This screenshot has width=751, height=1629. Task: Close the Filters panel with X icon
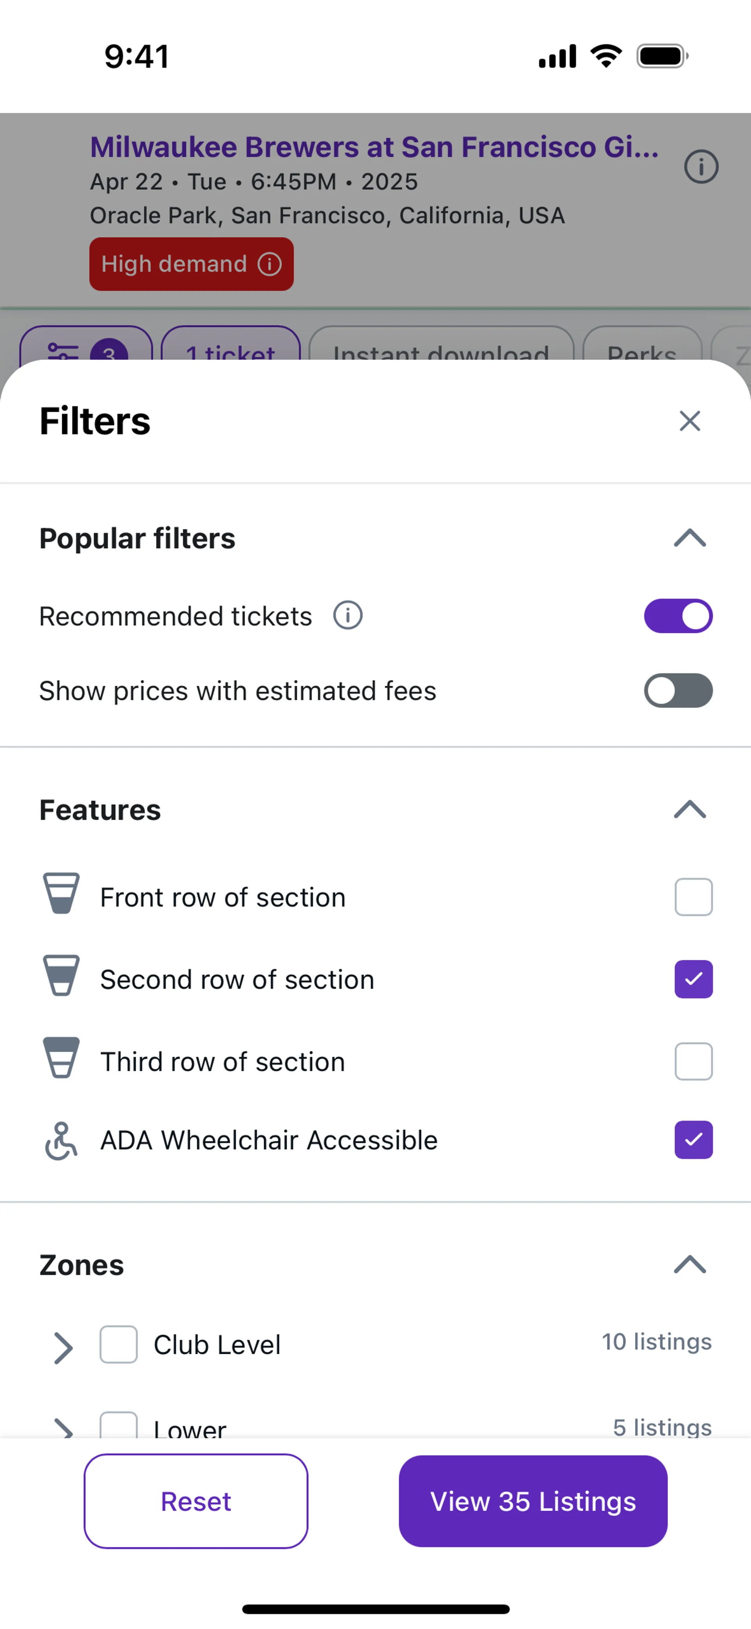click(x=690, y=421)
